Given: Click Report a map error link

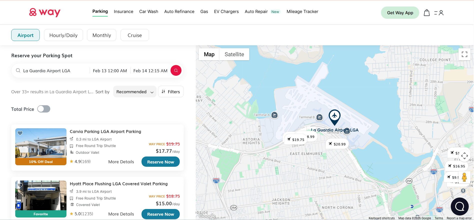Looking at the screenshot, I should 459,218.
